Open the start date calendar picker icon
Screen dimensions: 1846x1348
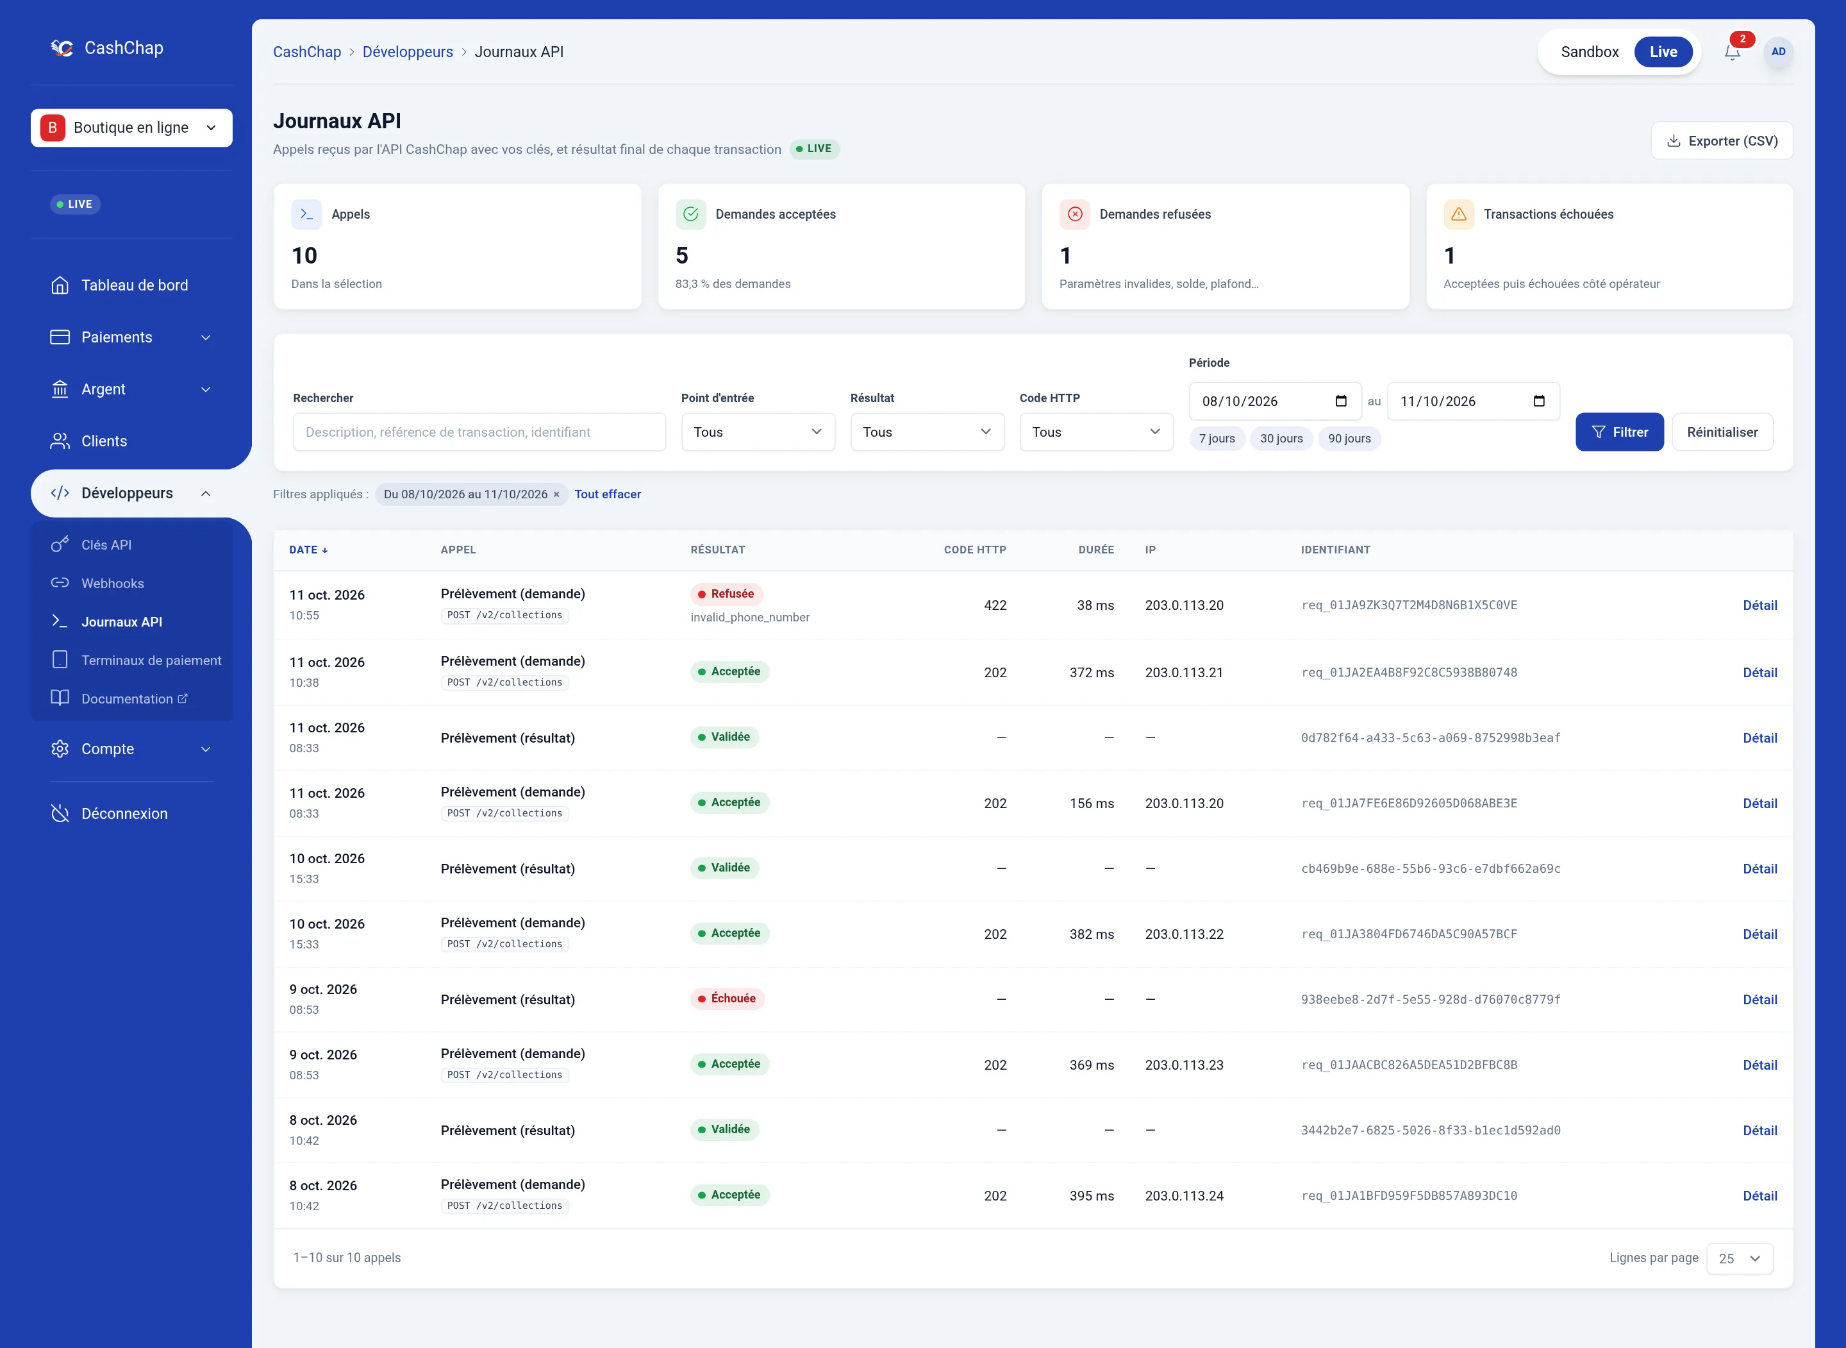(x=1340, y=401)
